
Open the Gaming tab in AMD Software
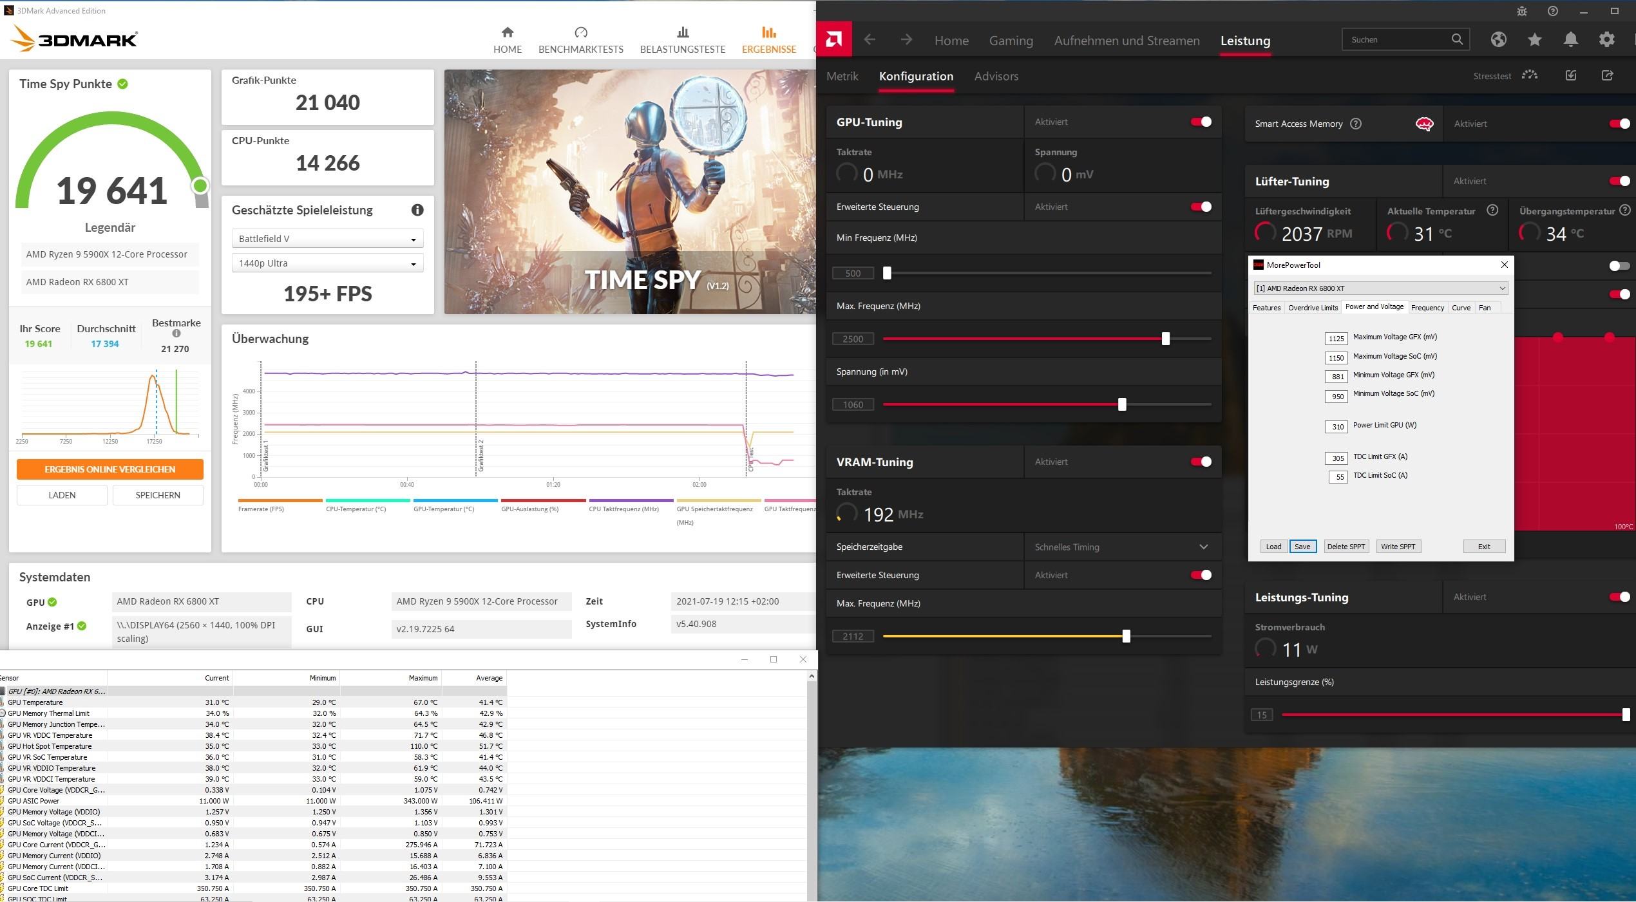1011,41
